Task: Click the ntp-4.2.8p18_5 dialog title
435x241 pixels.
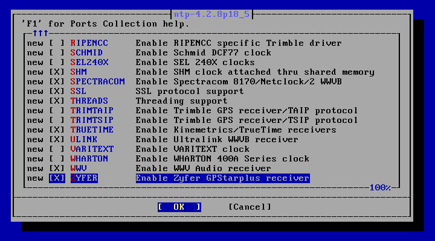Action: (x=211, y=14)
